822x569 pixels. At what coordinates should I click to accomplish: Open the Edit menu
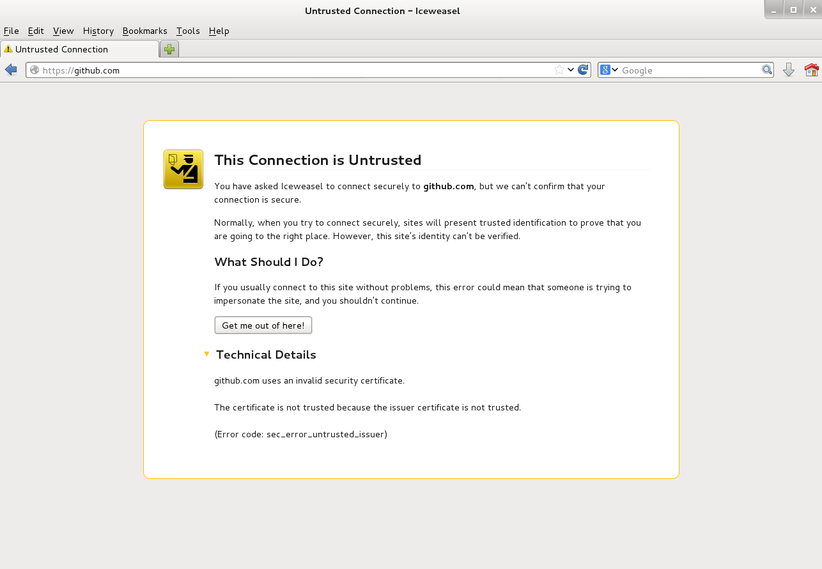tap(36, 31)
